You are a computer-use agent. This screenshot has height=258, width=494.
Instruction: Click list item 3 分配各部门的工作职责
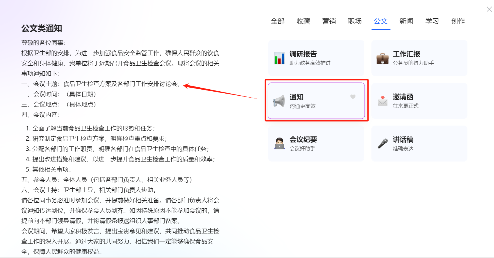118,149
